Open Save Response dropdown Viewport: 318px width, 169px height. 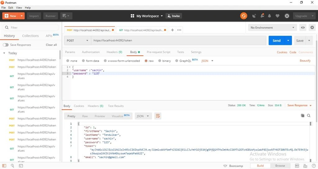click(x=299, y=105)
